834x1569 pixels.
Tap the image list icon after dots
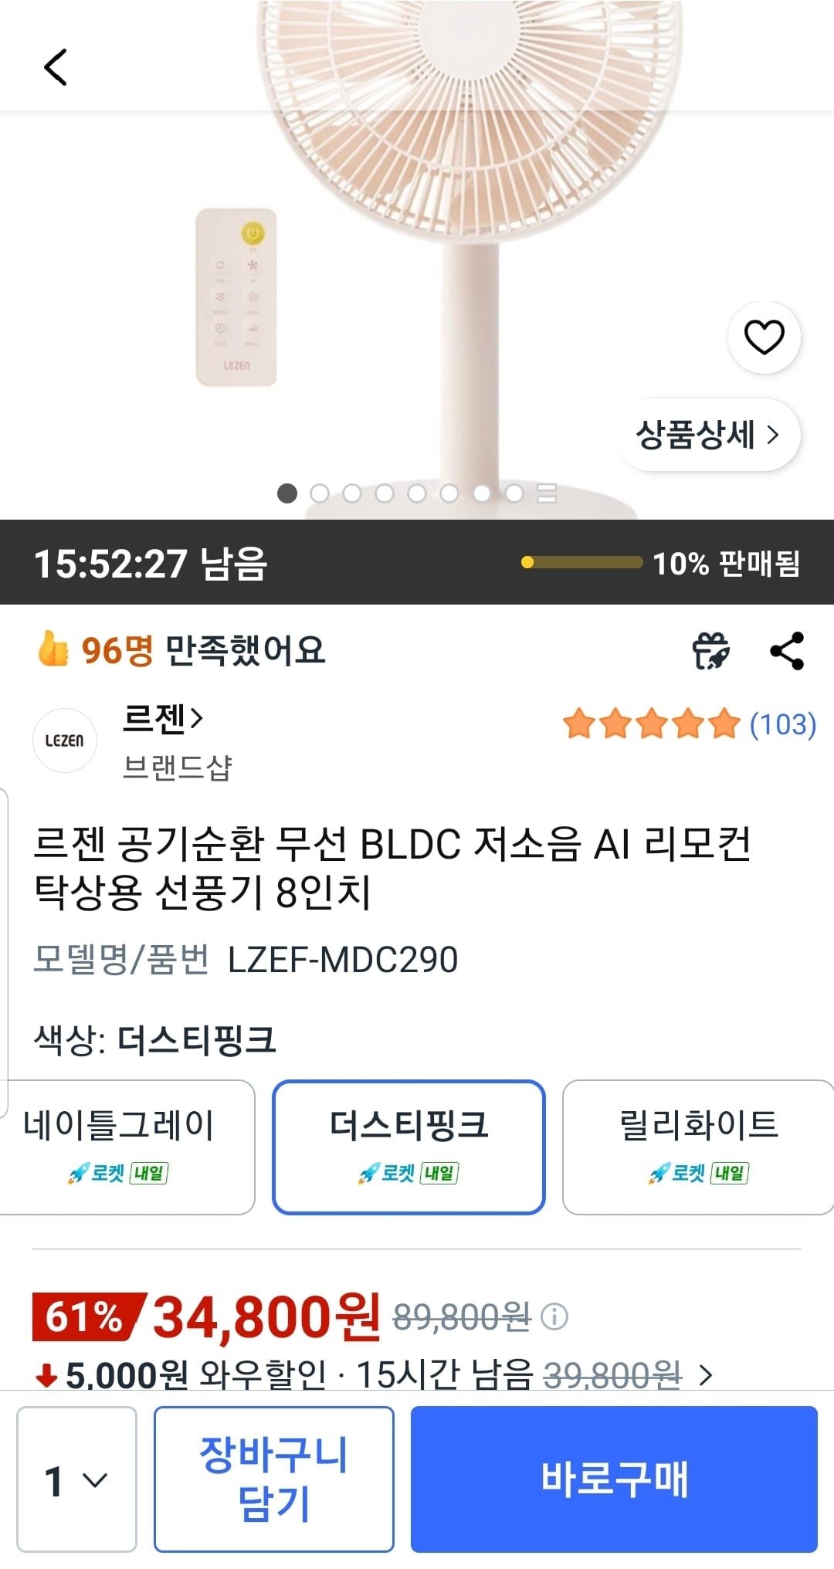click(547, 493)
